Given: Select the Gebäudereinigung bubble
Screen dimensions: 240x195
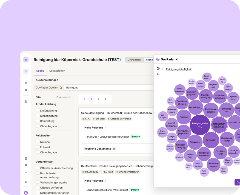Looking at the screenshot, I should click(x=213, y=165).
